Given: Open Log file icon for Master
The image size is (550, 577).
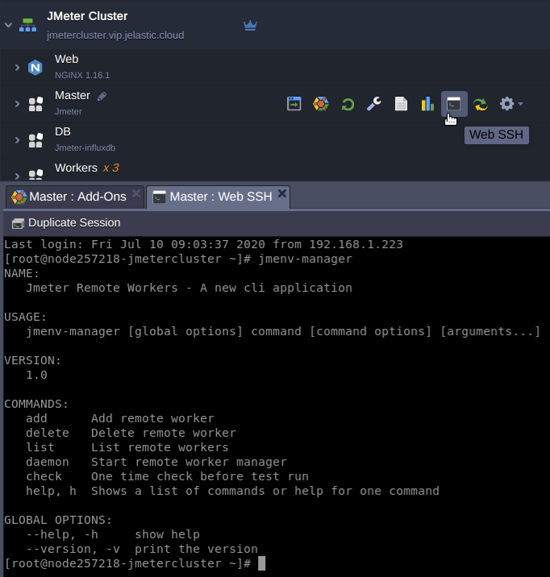Looking at the screenshot, I should [x=401, y=104].
